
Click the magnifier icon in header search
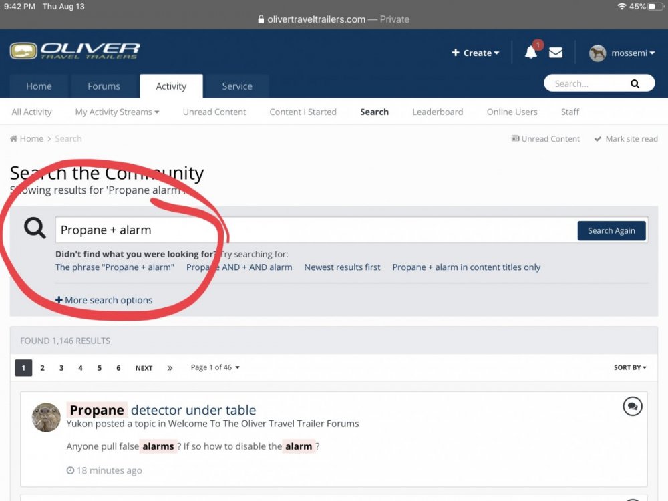(x=635, y=84)
